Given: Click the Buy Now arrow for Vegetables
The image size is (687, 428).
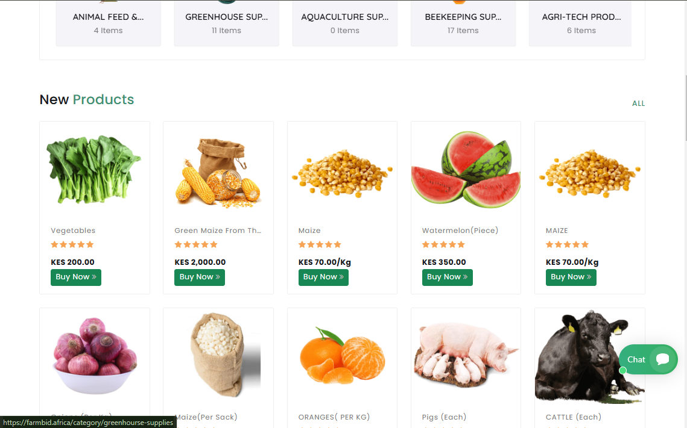Looking at the screenshot, I should pyautogui.click(x=94, y=277).
